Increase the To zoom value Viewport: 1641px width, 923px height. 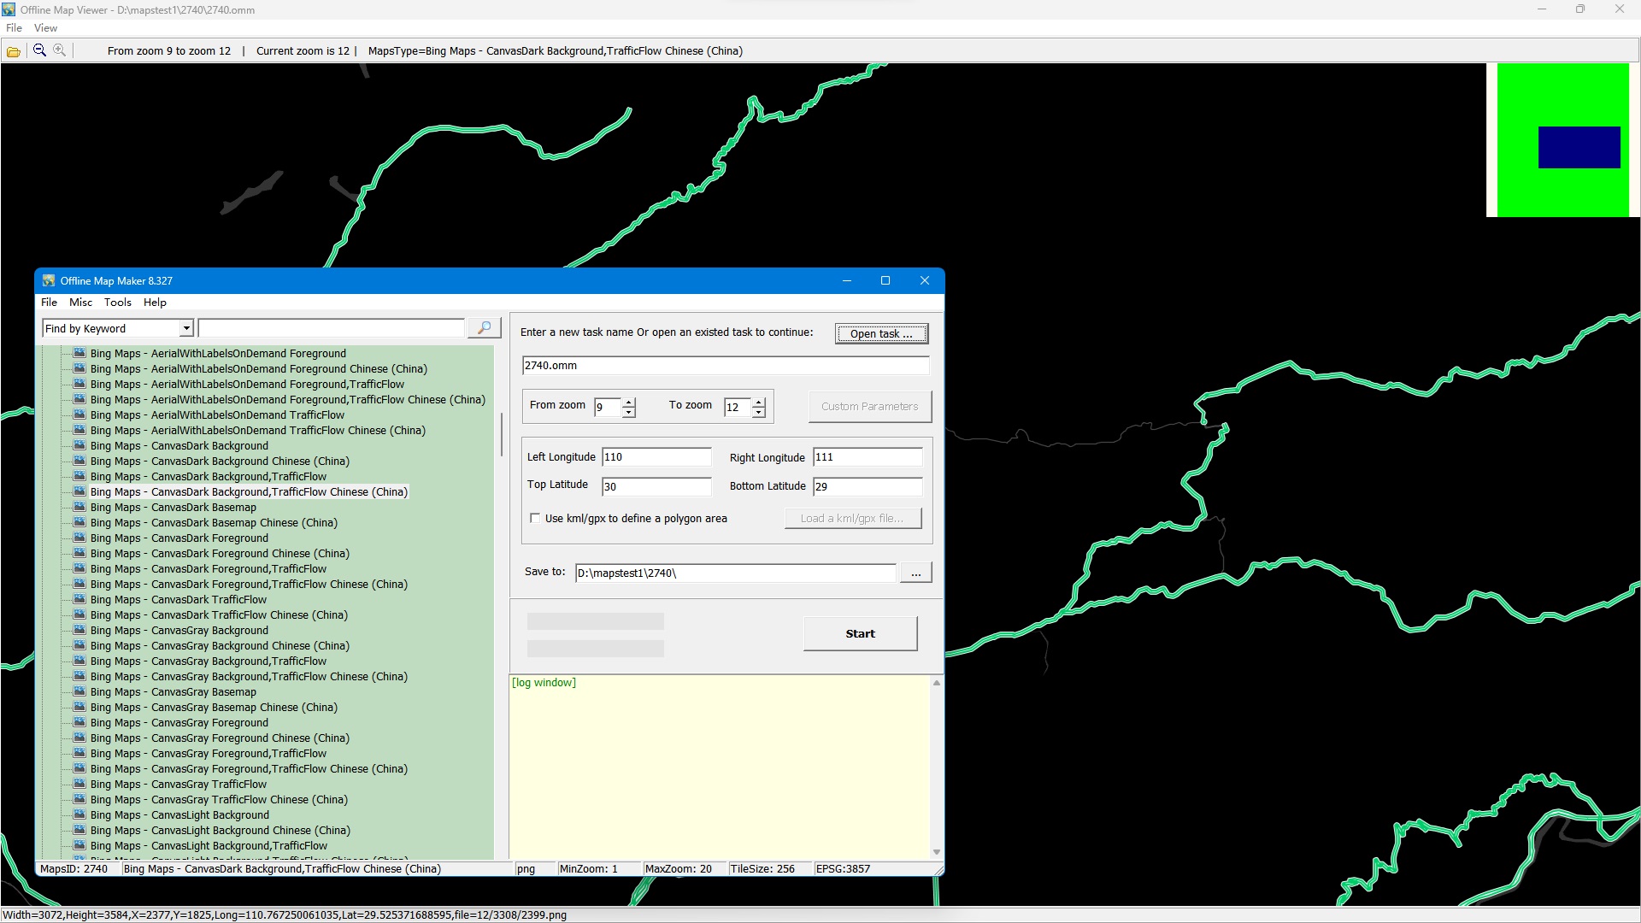(759, 402)
